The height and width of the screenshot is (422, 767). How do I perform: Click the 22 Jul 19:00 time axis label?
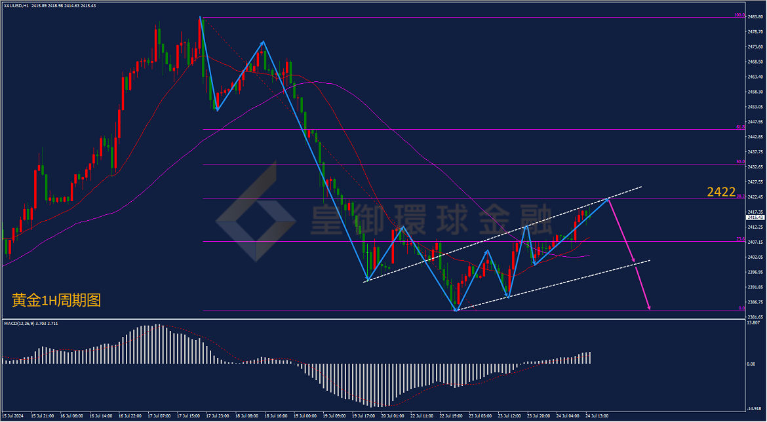[x=450, y=415]
